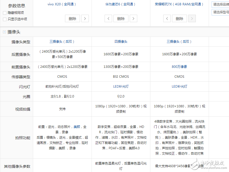Click left arrow under 华为麦芒6
Viewport: 229px width, 172px height.
click(x=108, y=18)
